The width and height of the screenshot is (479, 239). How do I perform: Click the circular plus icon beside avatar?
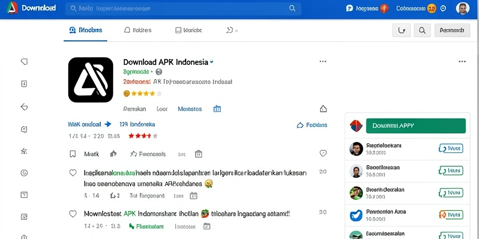pos(443,8)
